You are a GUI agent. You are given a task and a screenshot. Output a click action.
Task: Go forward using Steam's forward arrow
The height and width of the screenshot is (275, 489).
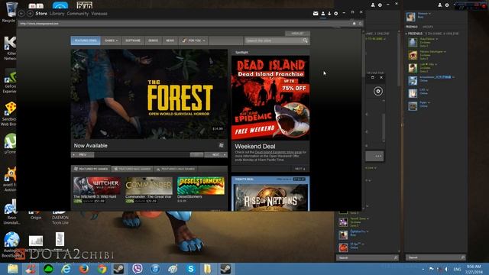[30, 14]
